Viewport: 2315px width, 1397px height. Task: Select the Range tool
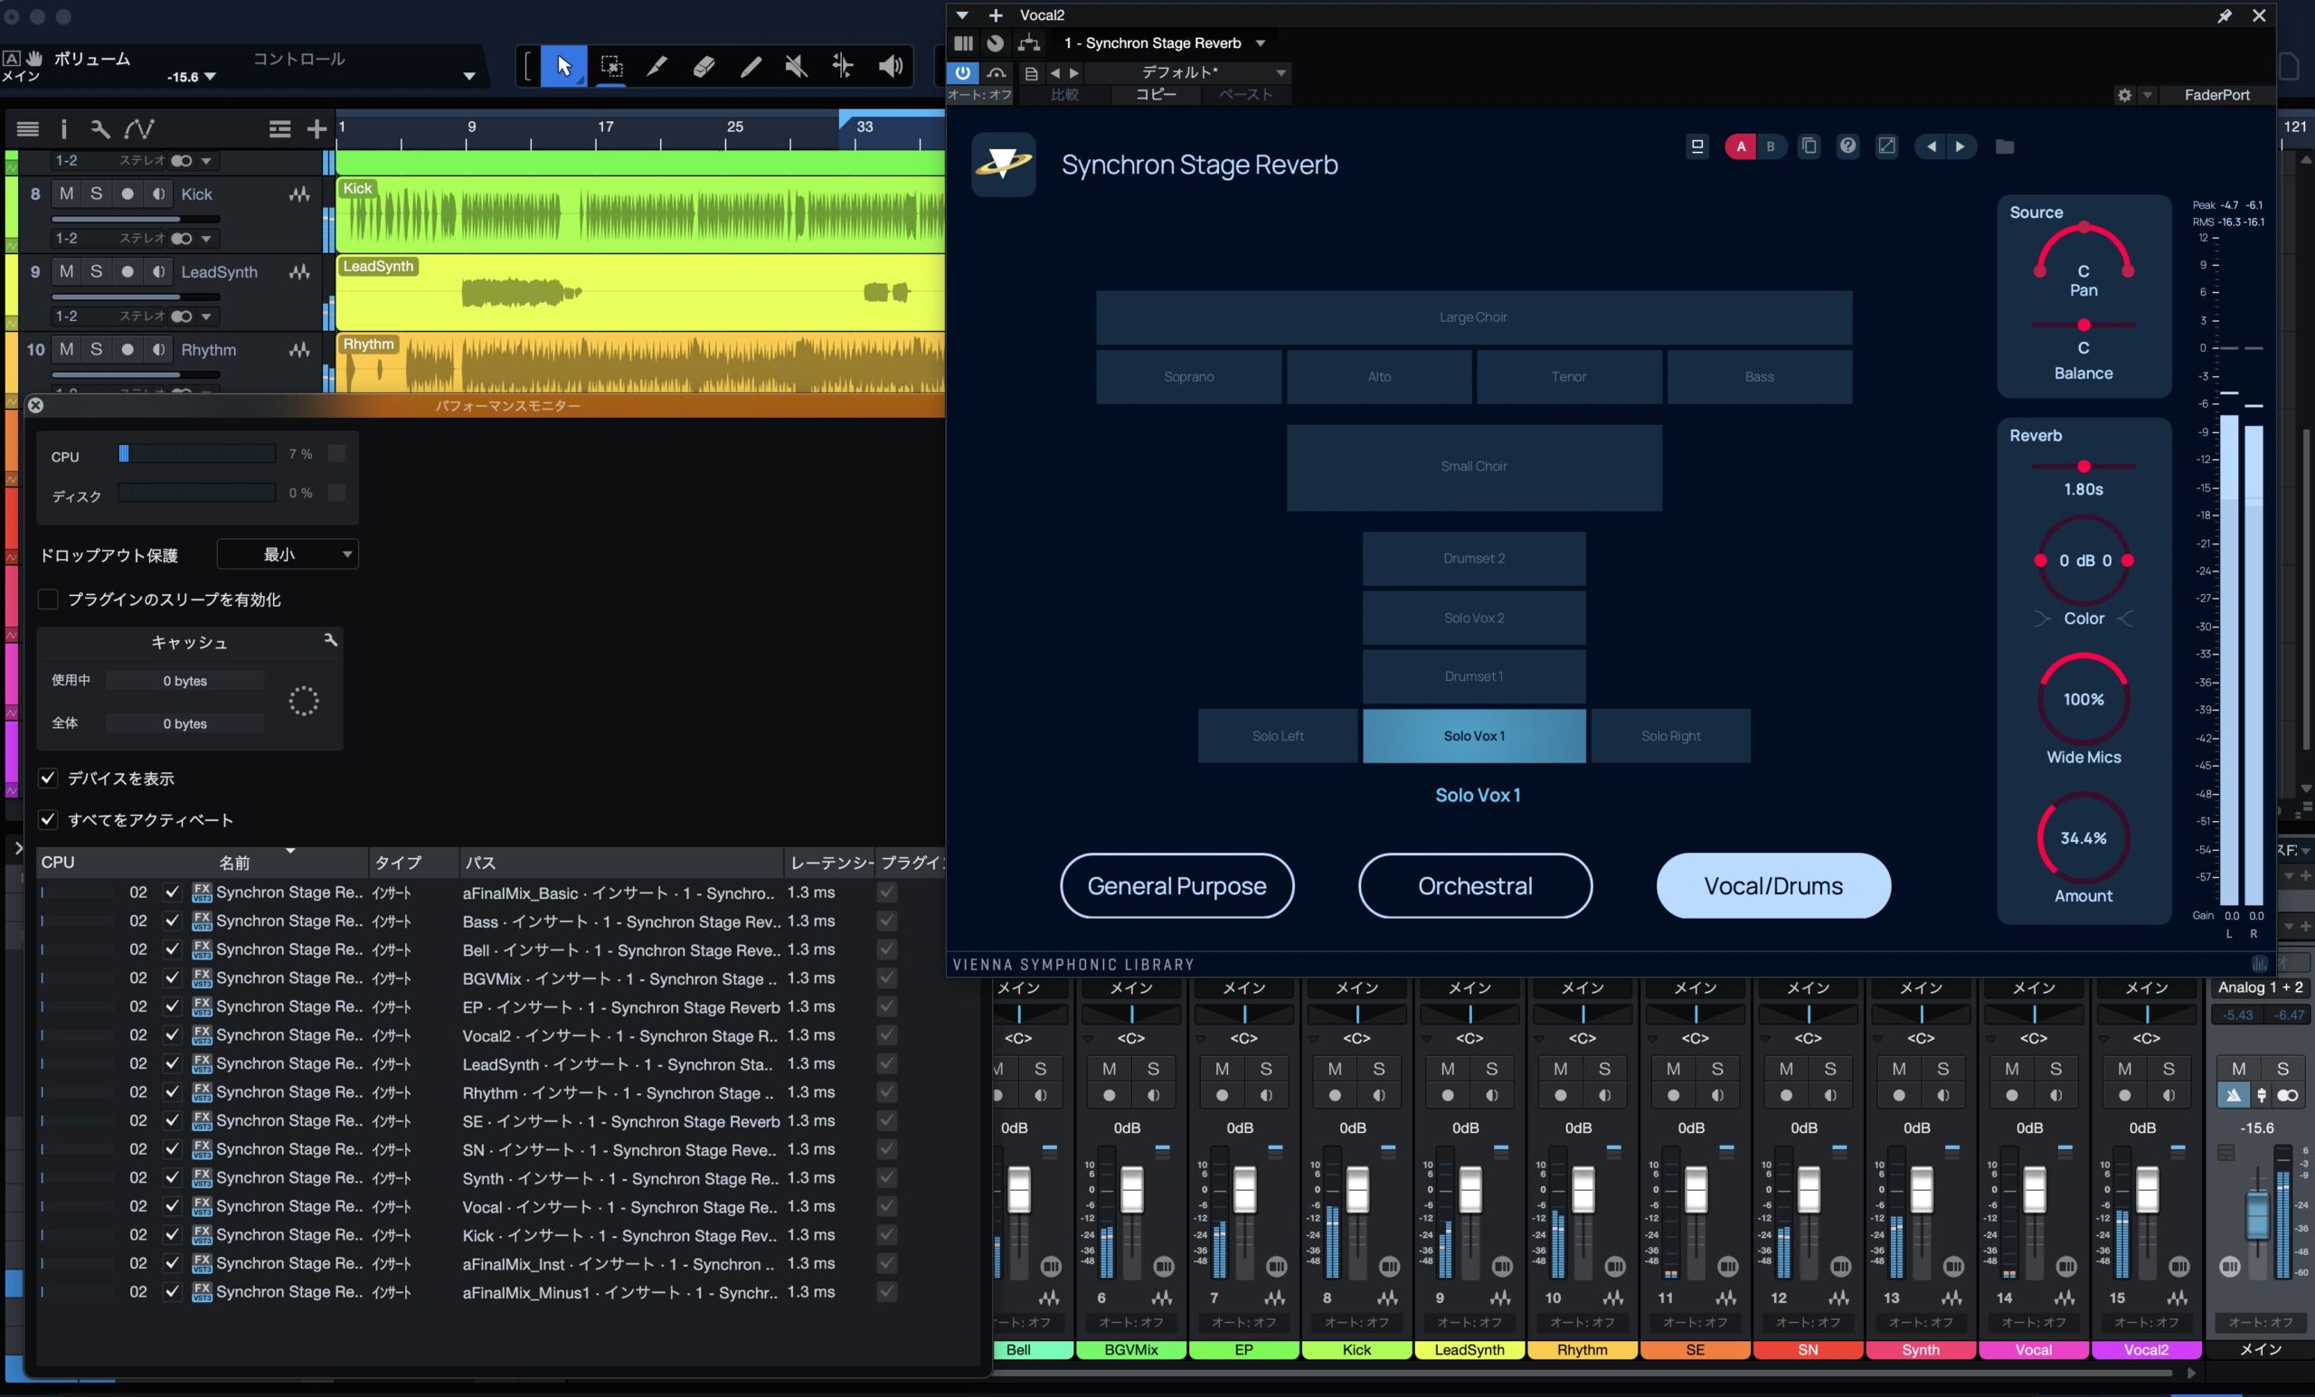coord(610,66)
